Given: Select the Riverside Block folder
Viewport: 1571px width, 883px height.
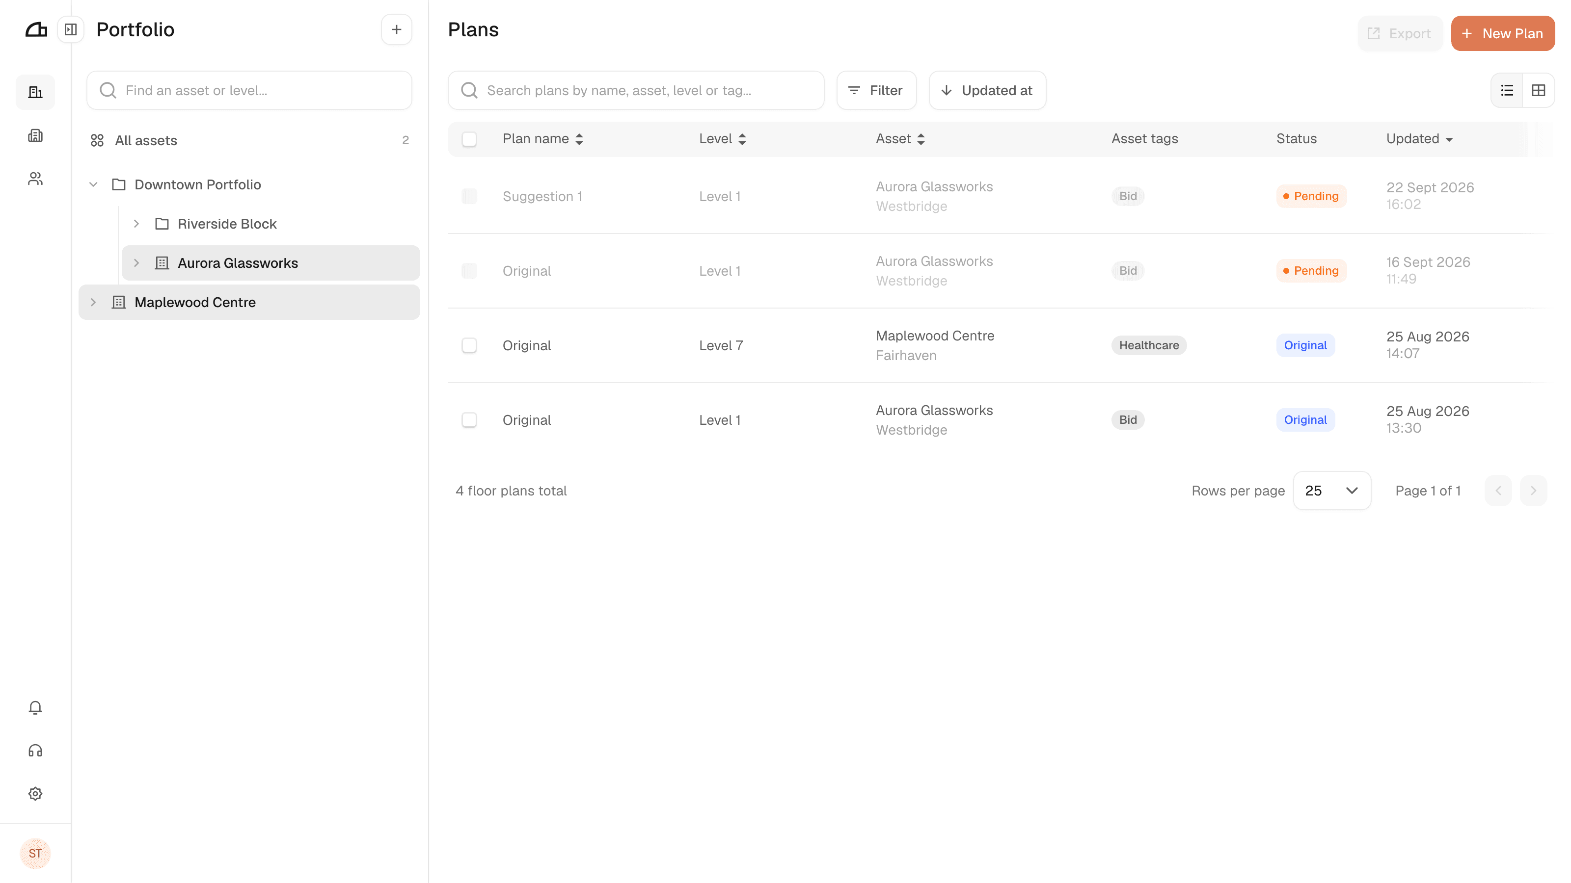Looking at the screenshot, I should click(x=271, y=224).
